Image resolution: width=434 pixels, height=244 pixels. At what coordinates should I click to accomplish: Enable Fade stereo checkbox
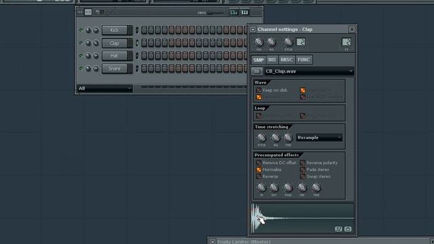pyautogui.click(x=302, y=169)
